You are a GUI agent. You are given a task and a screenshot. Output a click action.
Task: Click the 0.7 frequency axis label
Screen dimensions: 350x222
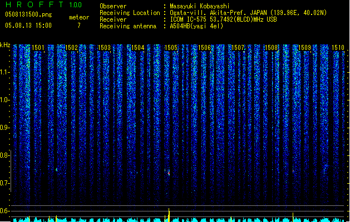[4, 183]
